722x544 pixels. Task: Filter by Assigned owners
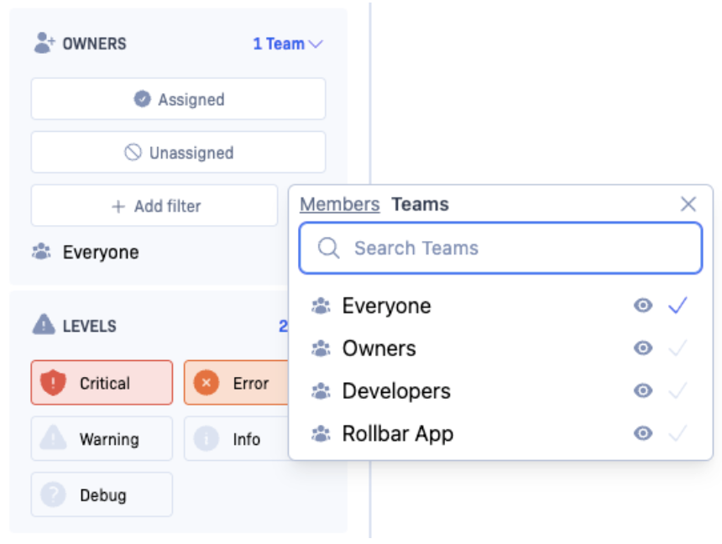coord(178,99)
